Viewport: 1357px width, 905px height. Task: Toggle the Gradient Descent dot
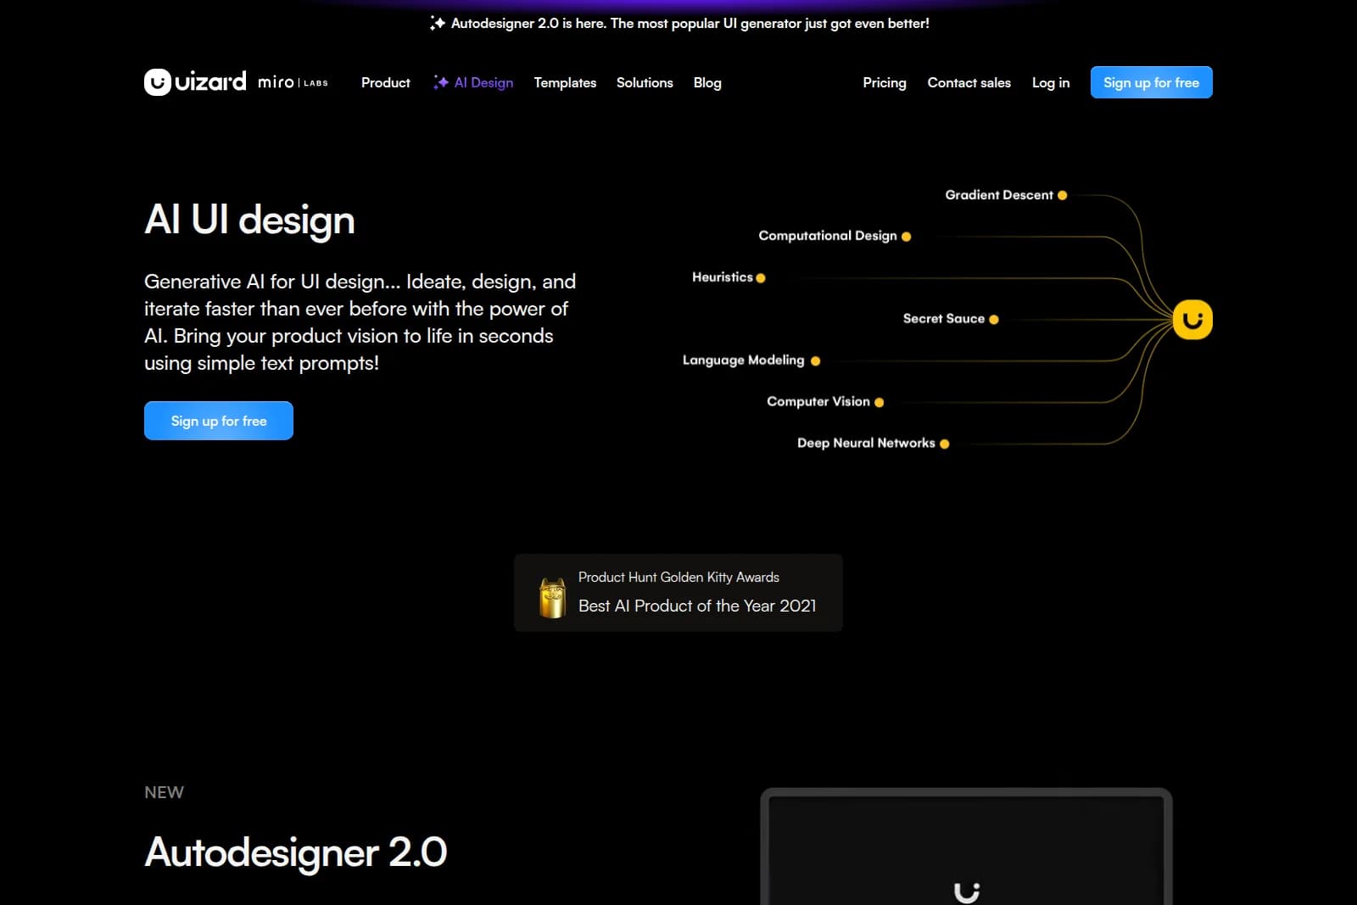[1063, 194]
